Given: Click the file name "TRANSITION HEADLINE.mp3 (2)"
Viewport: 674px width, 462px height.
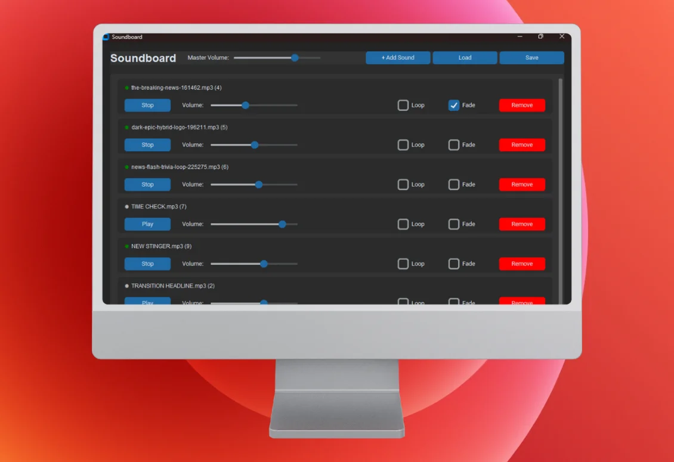Looking at the screenshot, I should (x=173, y=286).
